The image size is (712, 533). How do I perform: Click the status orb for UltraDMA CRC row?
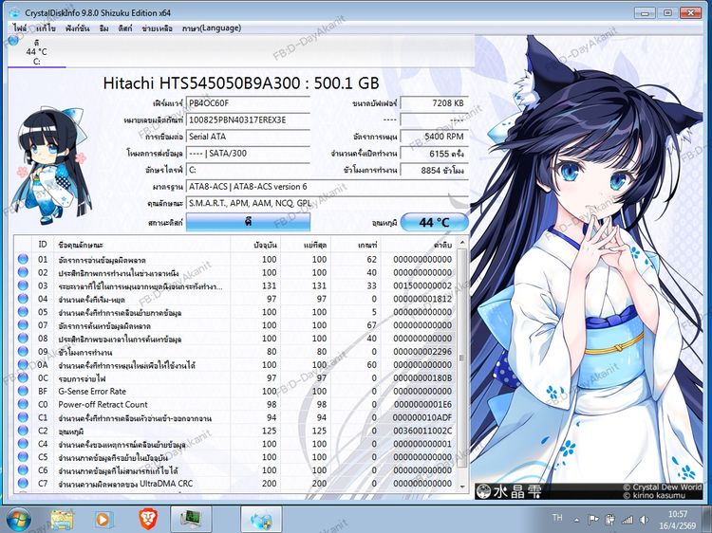coord(23,483)
